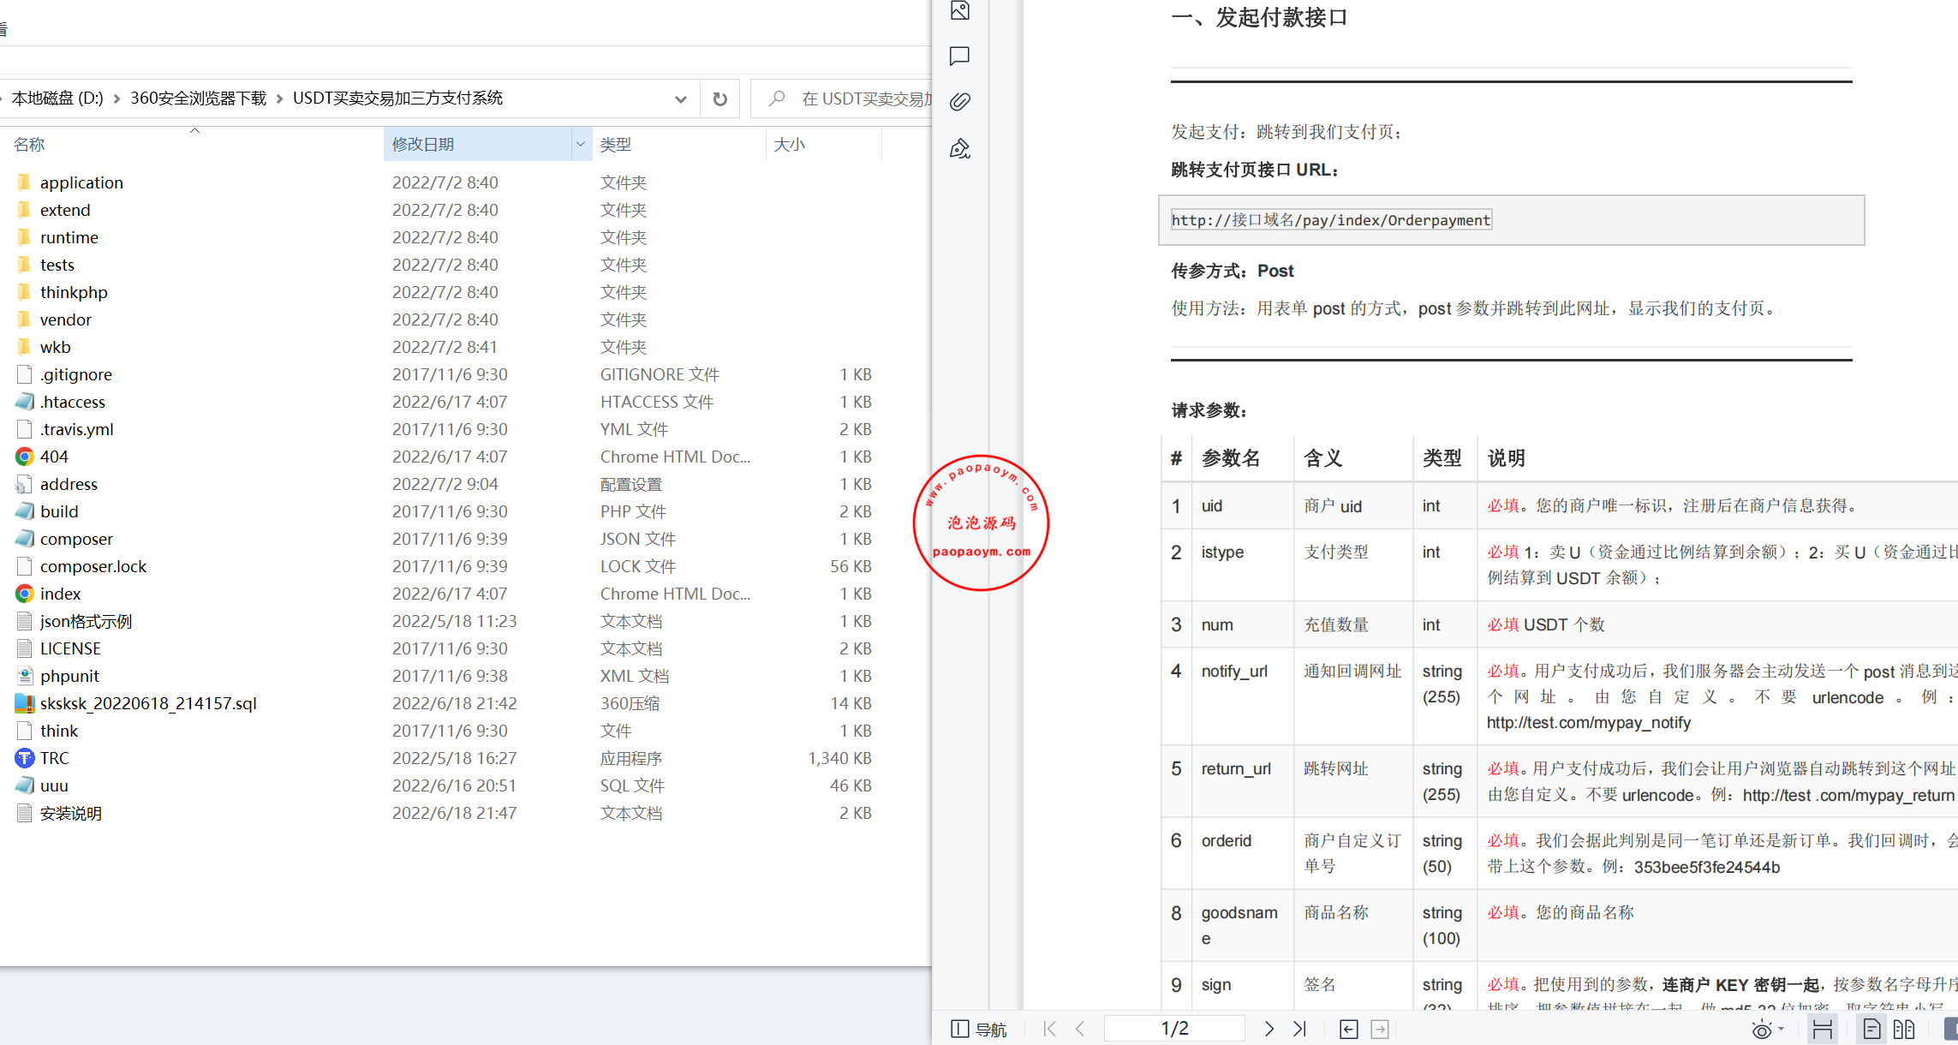Open the 修改日期 column filter dropdown
This screenshot has height=1045, width=1958.
point(581,143)
